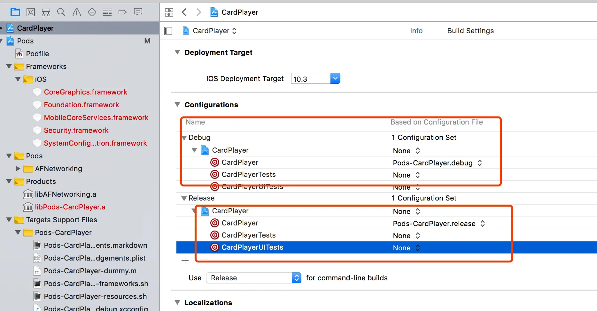Open the Breakpoint navigator flag icon
Viewport: 597px width, 311px height.
[122, 12]
